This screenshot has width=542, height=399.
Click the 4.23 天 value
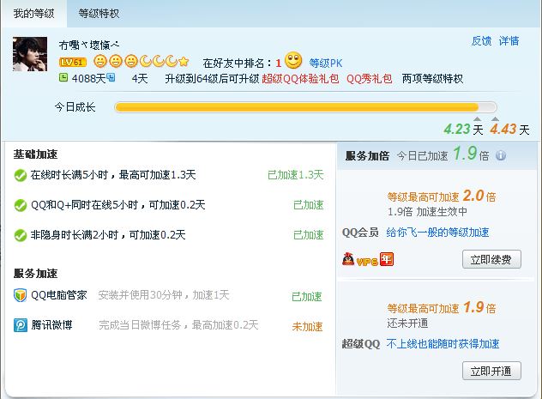[x=464, y=130]
